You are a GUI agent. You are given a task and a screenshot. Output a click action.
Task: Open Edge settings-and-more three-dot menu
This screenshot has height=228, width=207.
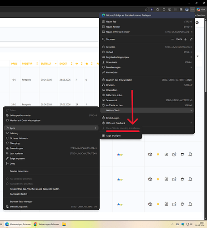(x=192, y=10)
